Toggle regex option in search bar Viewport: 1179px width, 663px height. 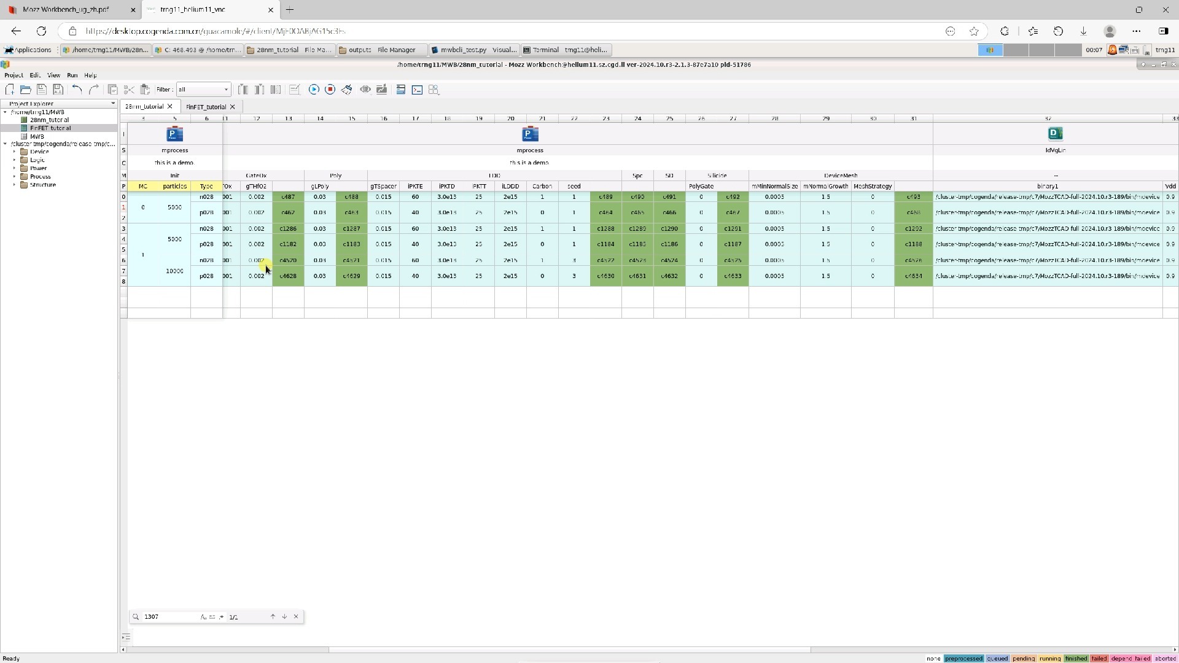[x=221, y=617]
